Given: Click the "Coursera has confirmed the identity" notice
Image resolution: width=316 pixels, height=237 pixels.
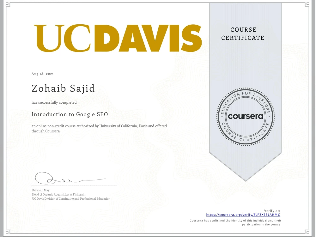Looking at the screenshot, I should click(235, 222).
